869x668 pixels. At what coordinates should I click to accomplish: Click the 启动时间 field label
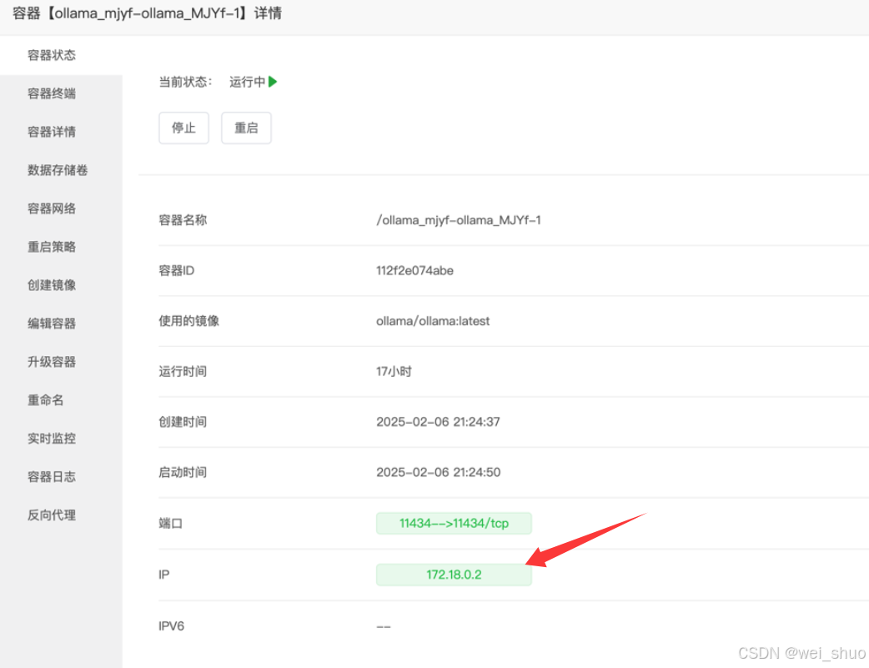(x=183, y=472)
